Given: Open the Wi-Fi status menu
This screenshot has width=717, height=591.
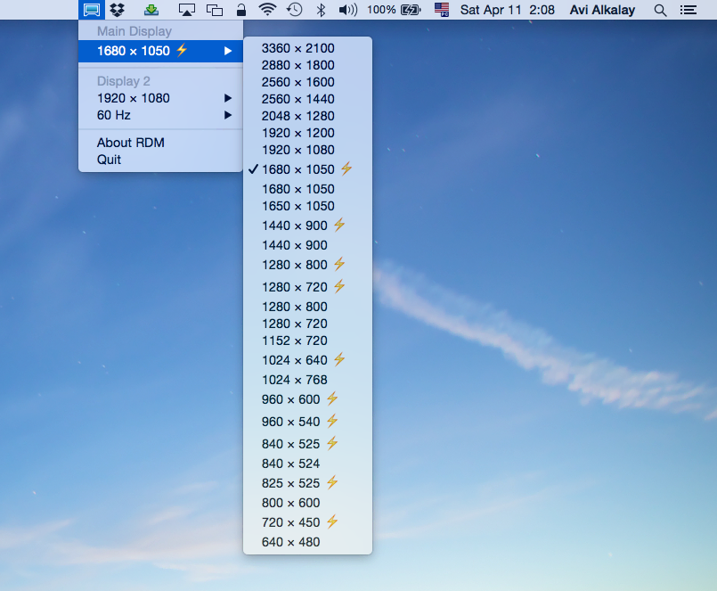Looking at the screenshot, I should click(x=267, y=10).
